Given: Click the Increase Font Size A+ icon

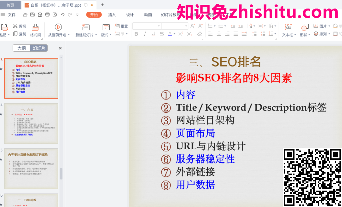Looking at the screenshot, I should [x=193, y=26].
